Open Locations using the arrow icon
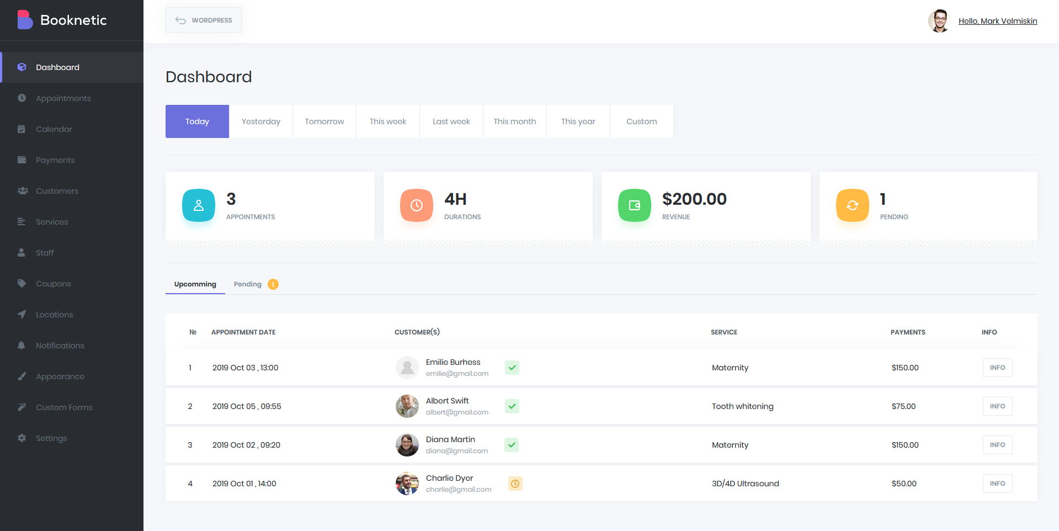Viewport: 1059px width, 531px height. pyautogui.click(x=22, y=314)
